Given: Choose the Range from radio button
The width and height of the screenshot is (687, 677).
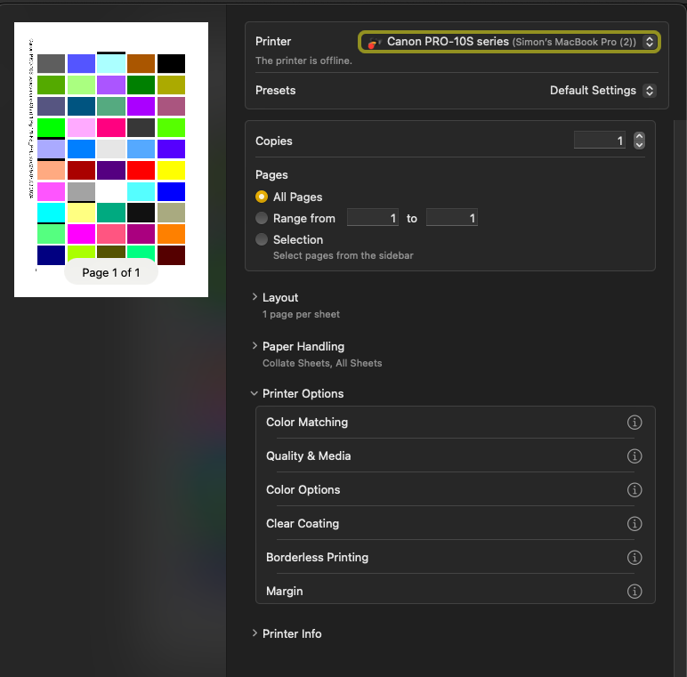Looking at the screenshot, I should [x=262, y=218].
